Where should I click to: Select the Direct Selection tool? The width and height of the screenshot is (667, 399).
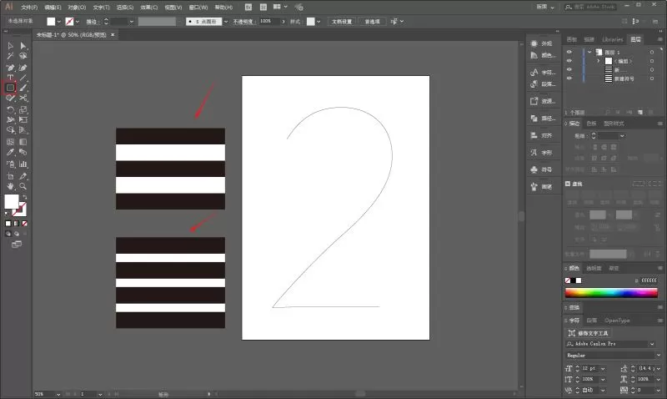click(x=23, y=46)
